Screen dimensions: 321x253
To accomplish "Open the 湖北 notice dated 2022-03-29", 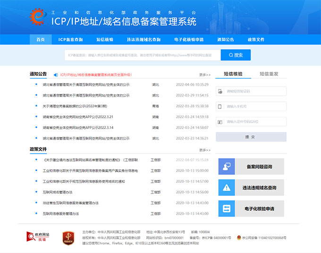I will pyautogui.click(x=86, y=96).
